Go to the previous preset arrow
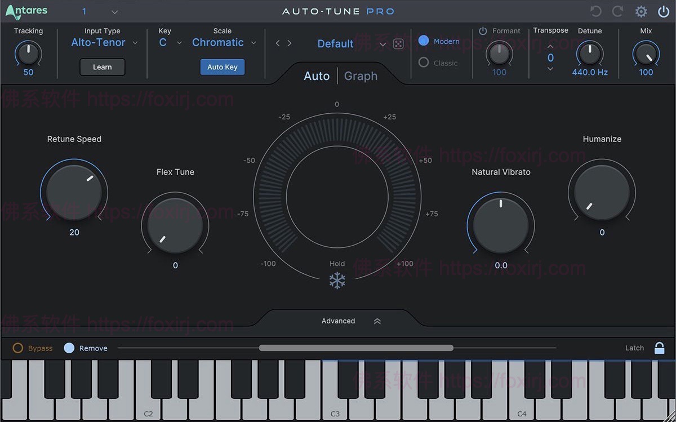 (278, 43)
